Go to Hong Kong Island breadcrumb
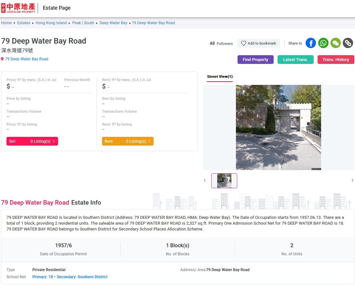 coord(51,23)
